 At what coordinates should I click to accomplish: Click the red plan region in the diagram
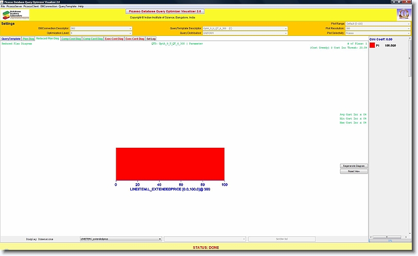[x=170, y=164]
